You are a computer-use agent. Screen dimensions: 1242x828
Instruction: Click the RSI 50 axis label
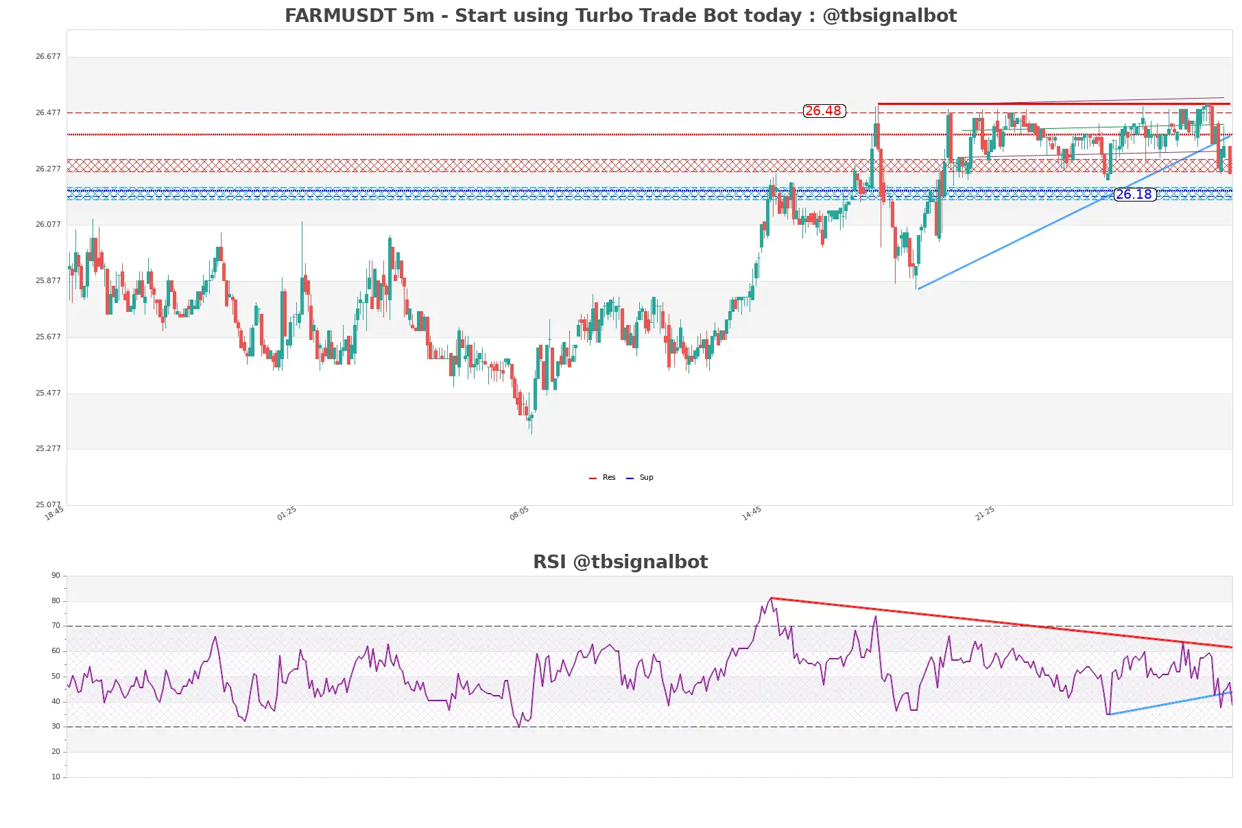click(x=56, y=677)
